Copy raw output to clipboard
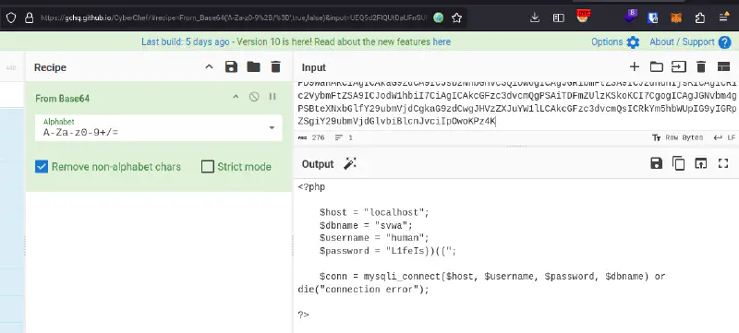The width and height of the screenshot is (739, 333). pos(679,163)
